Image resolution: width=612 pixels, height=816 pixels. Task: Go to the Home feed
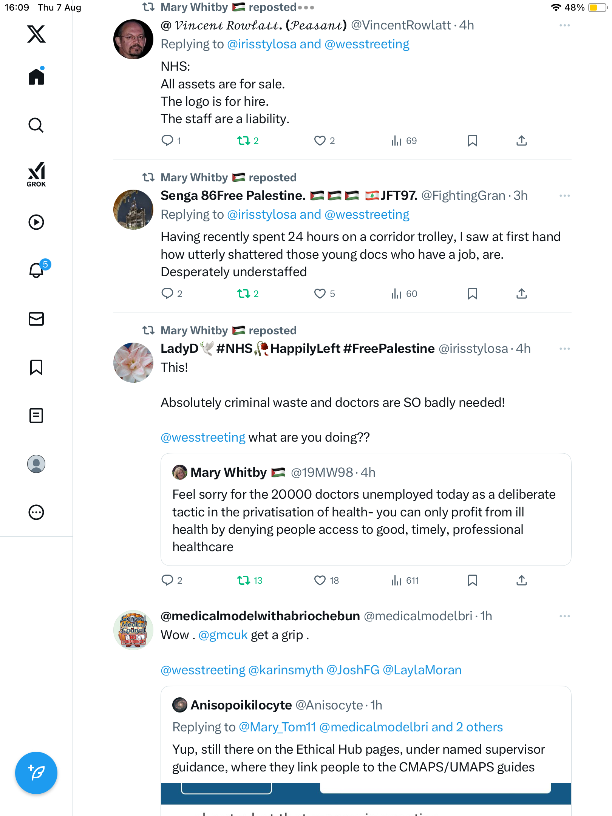[36, 77]
